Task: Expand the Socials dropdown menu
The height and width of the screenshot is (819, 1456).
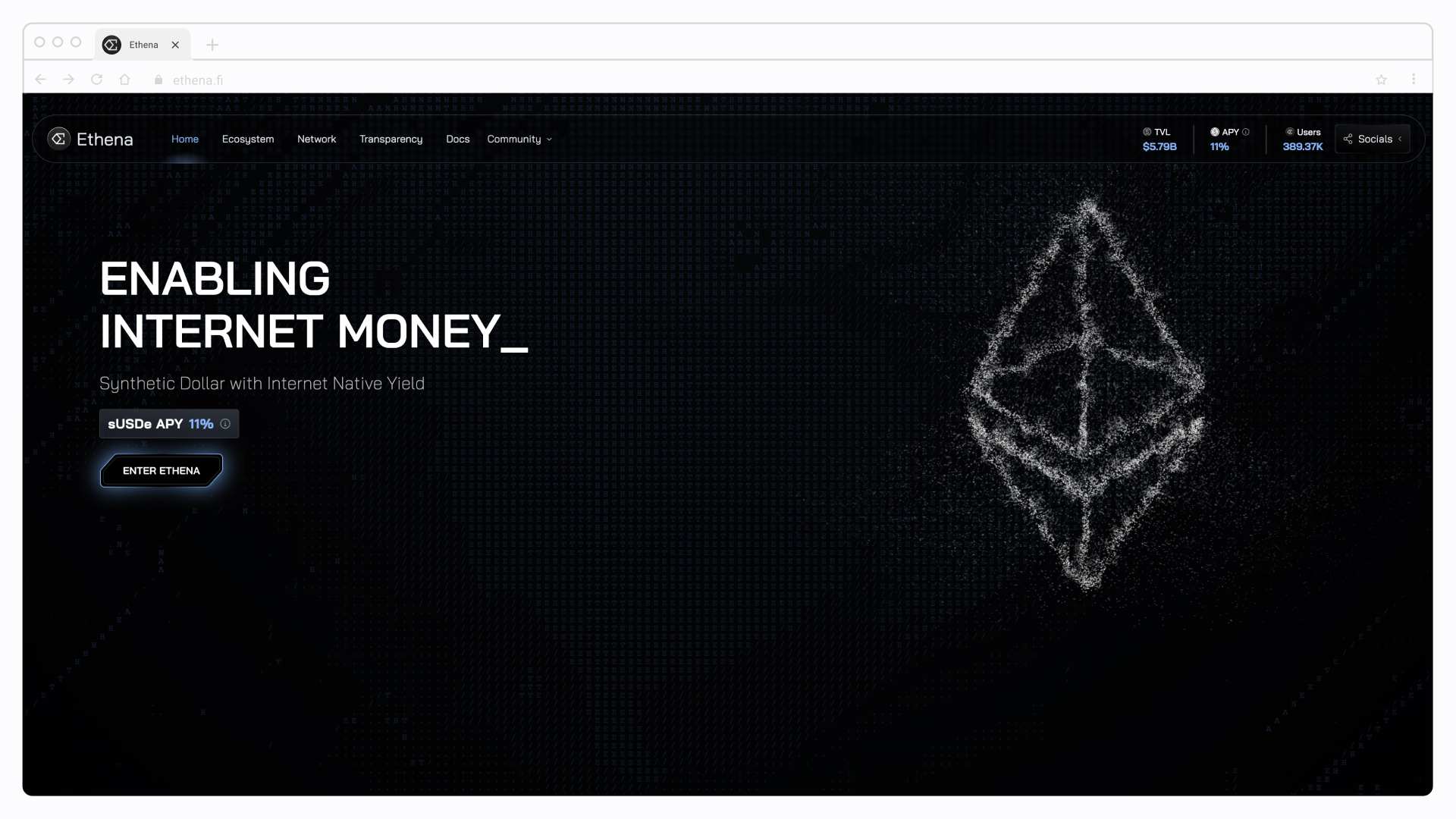Action: (x=1375, y=139)
